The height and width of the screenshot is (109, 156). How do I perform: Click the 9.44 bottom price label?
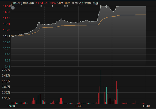click(x=7, y=66)
